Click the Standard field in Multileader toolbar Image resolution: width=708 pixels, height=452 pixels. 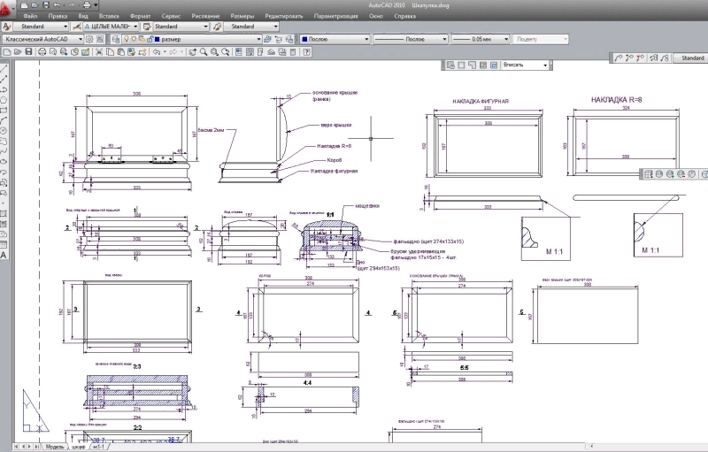coord(691,57)
